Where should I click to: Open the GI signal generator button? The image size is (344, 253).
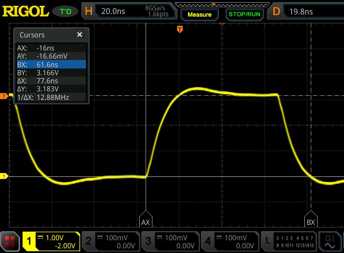coord(330,242)
